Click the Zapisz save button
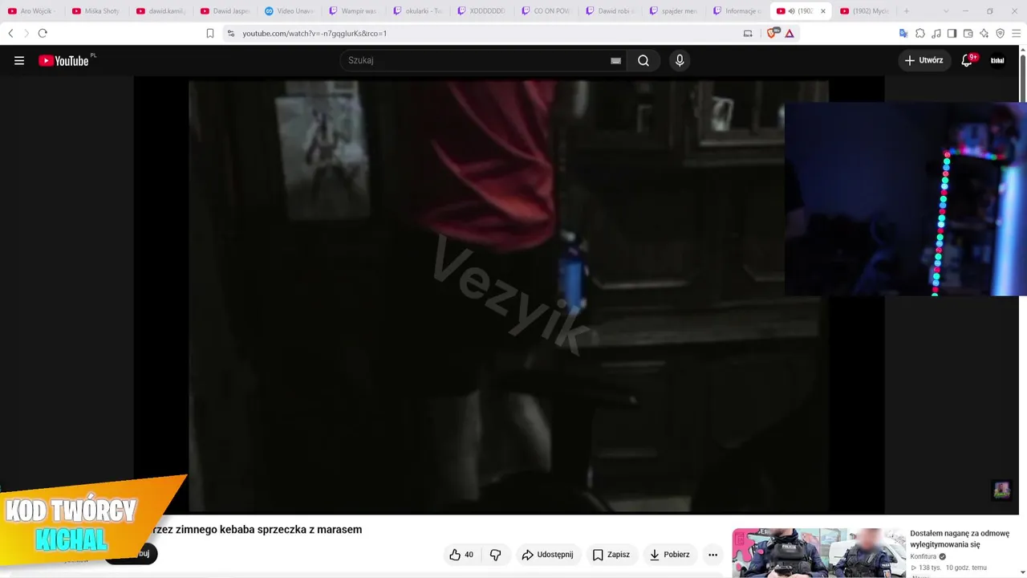1027x578 pixels. tap(611, 555)
